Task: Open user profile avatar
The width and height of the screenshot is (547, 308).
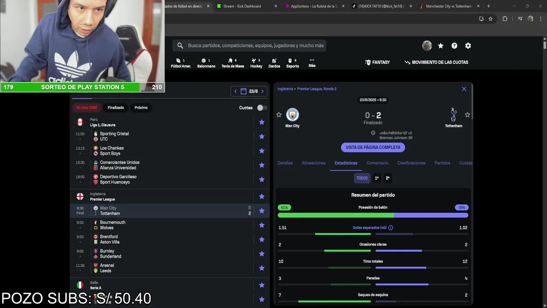Action: 427,46
